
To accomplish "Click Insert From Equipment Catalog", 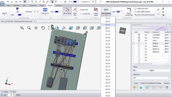I will [151, 83].
